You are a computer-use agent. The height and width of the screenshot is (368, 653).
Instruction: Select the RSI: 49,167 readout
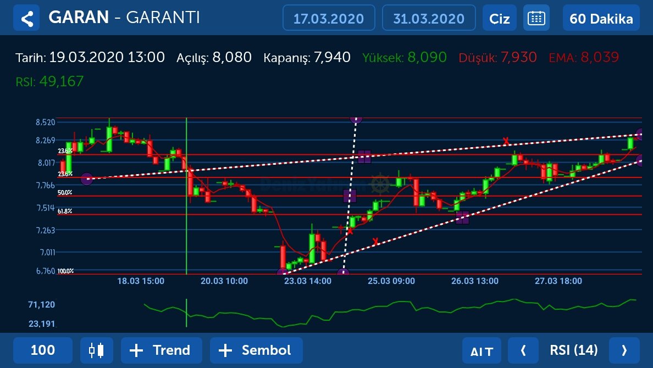49,81
